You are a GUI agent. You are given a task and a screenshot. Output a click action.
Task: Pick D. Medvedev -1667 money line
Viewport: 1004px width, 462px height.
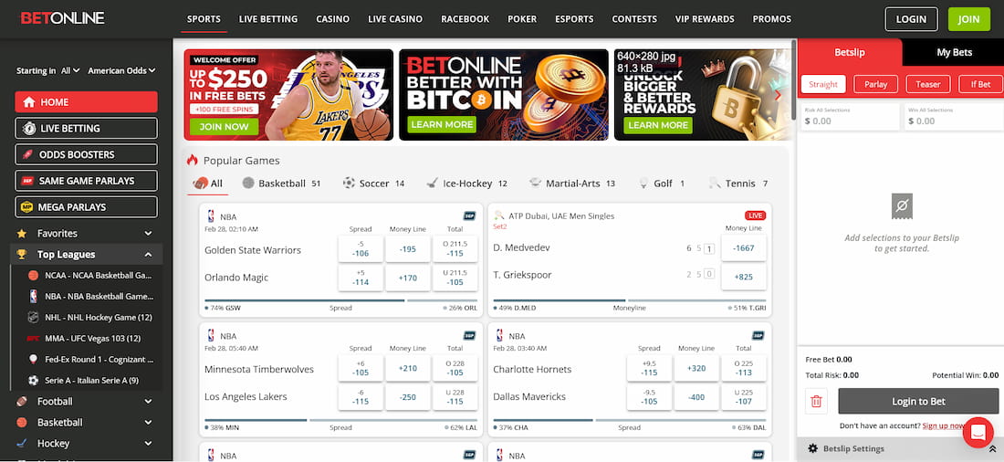(743, 248)
